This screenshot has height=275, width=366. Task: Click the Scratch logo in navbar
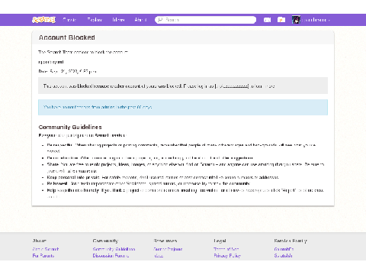43,20
